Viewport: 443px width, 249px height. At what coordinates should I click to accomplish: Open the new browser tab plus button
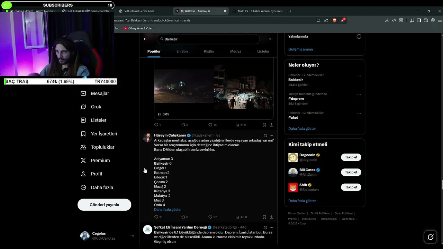pyautogui.click(x=290, y=11)
